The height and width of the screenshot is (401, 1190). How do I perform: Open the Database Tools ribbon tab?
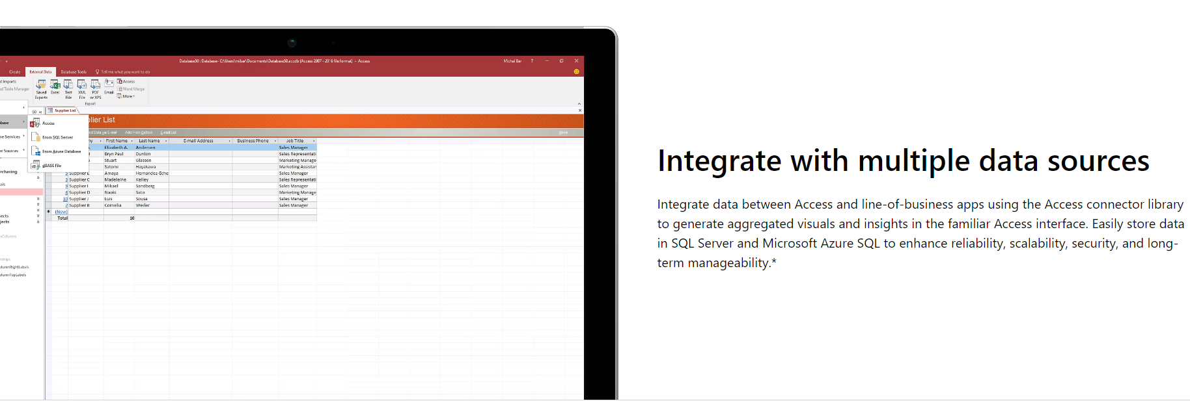click(74, 72)
